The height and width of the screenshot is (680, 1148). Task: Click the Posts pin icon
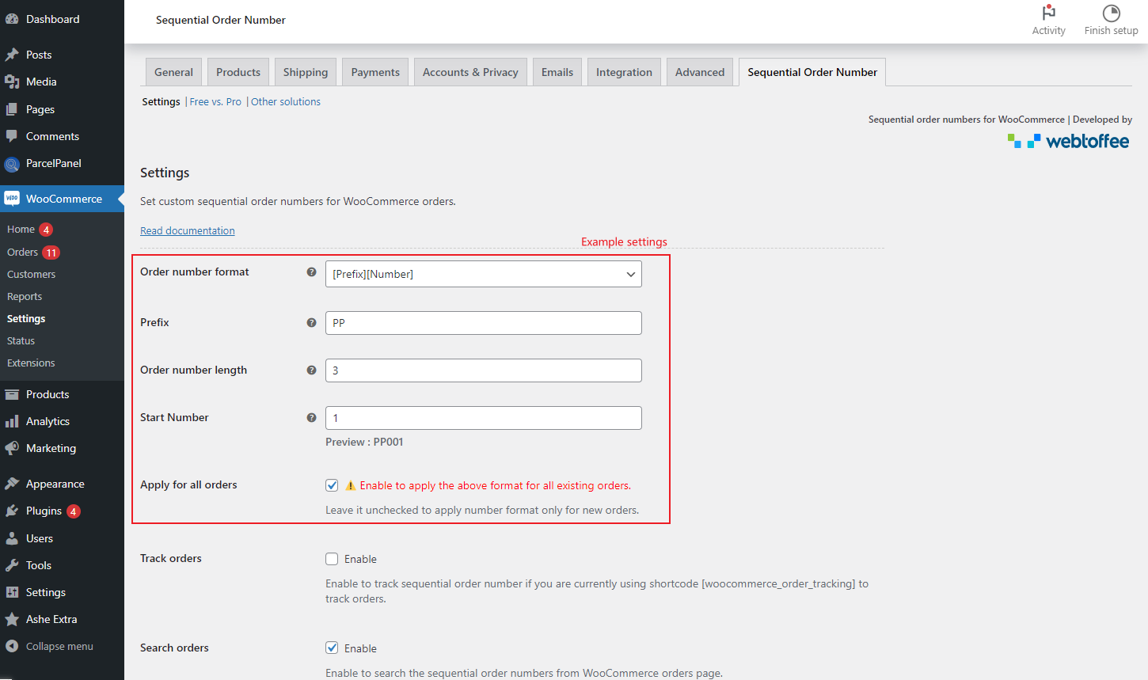coord(12,55)
